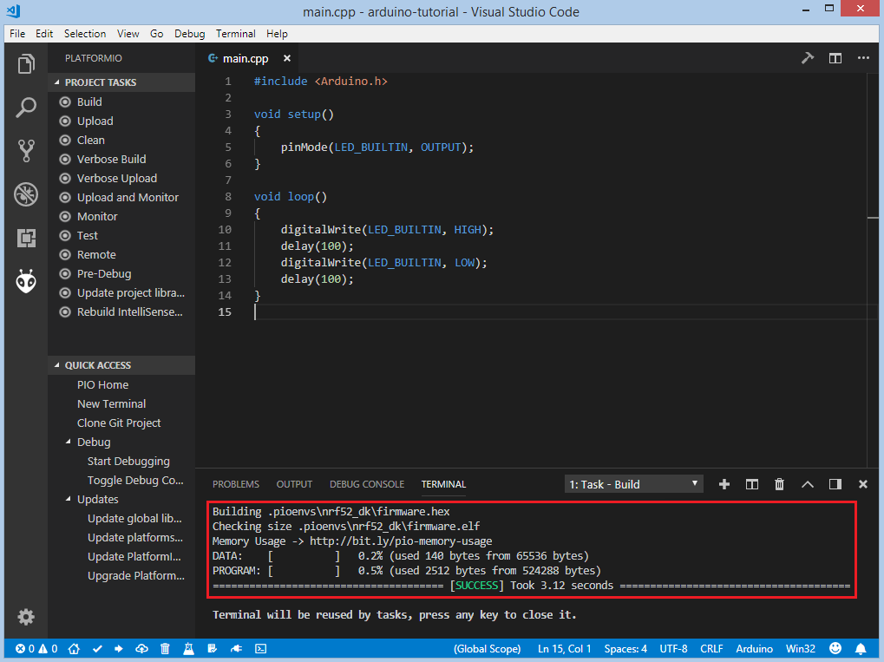Click the CRLF line ending indicator
Viewport: 884px width, 662px height.
pos(711,649)
